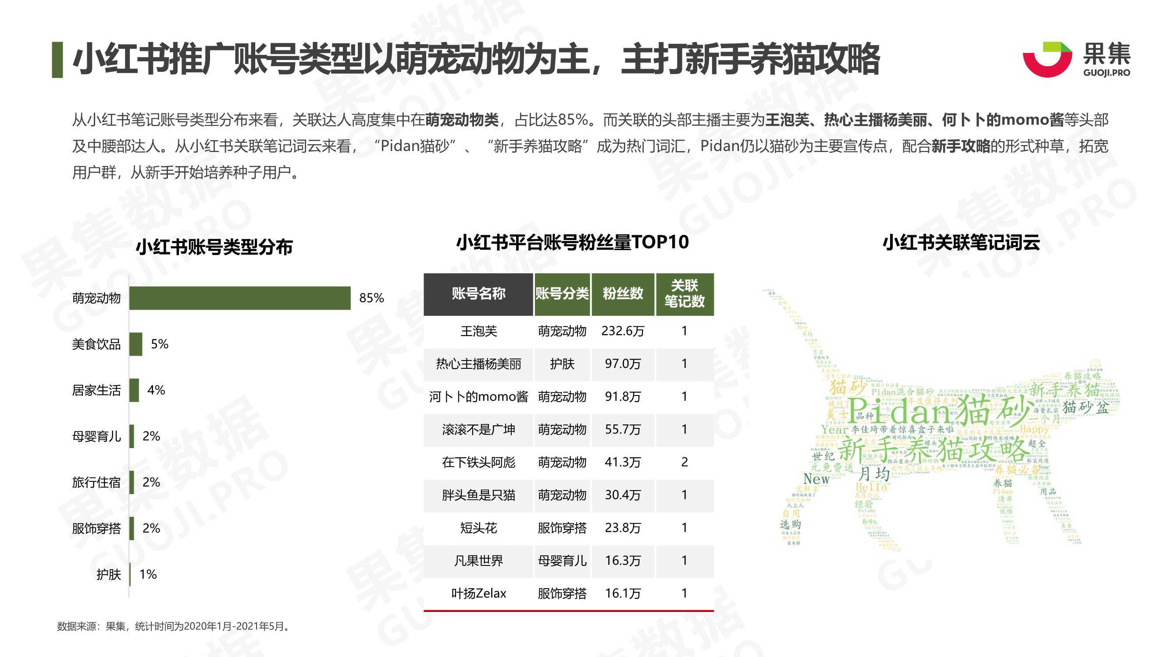Click the data source footnote 数据来源：果集
The image size is (1169, 657).
(174, 627)
